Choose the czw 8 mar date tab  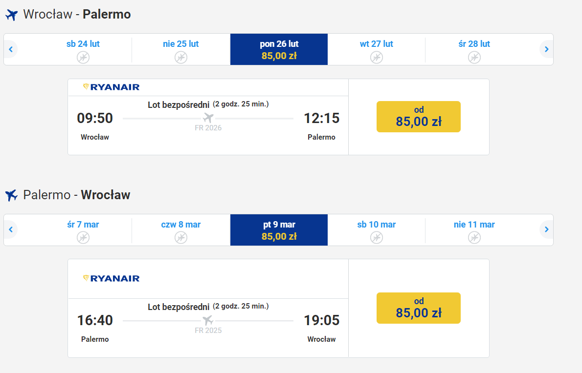(x=181, y=229)
